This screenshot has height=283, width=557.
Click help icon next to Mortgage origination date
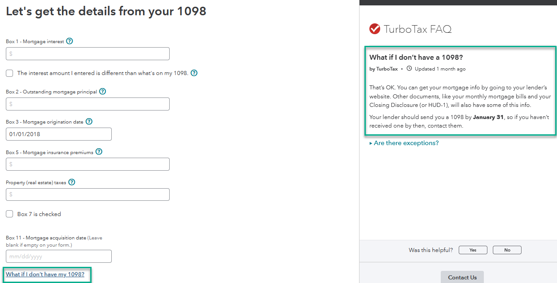click(89, 121)
